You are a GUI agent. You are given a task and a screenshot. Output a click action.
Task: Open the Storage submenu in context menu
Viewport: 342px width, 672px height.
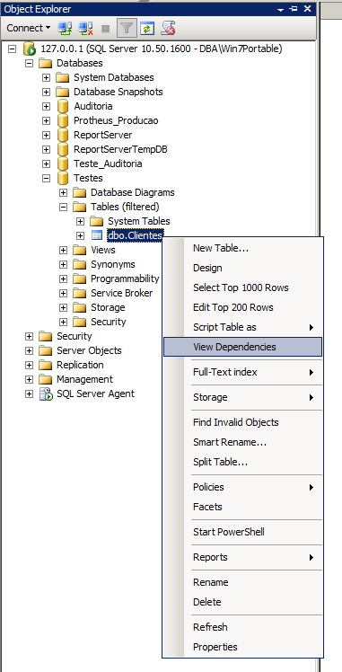tap(242, 397)
